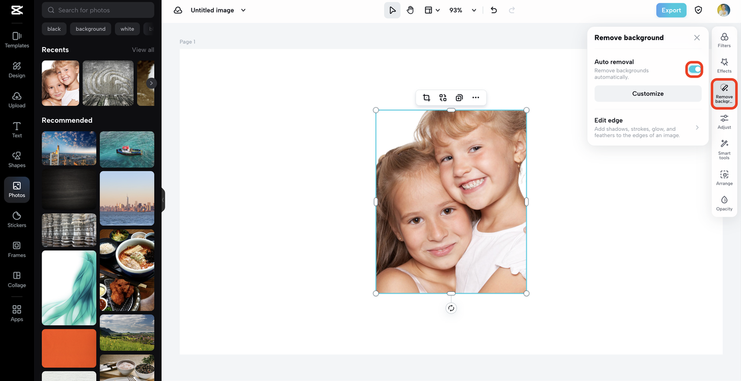Screen dimensions: 741x381
Task: Select the white search tag
Action: [x=127, y=29]
